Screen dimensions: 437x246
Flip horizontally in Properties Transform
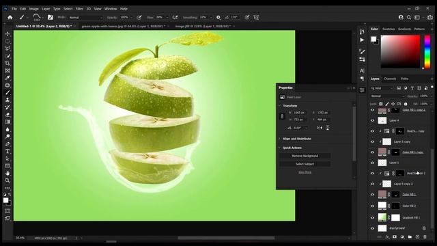(x=320, y=128)
